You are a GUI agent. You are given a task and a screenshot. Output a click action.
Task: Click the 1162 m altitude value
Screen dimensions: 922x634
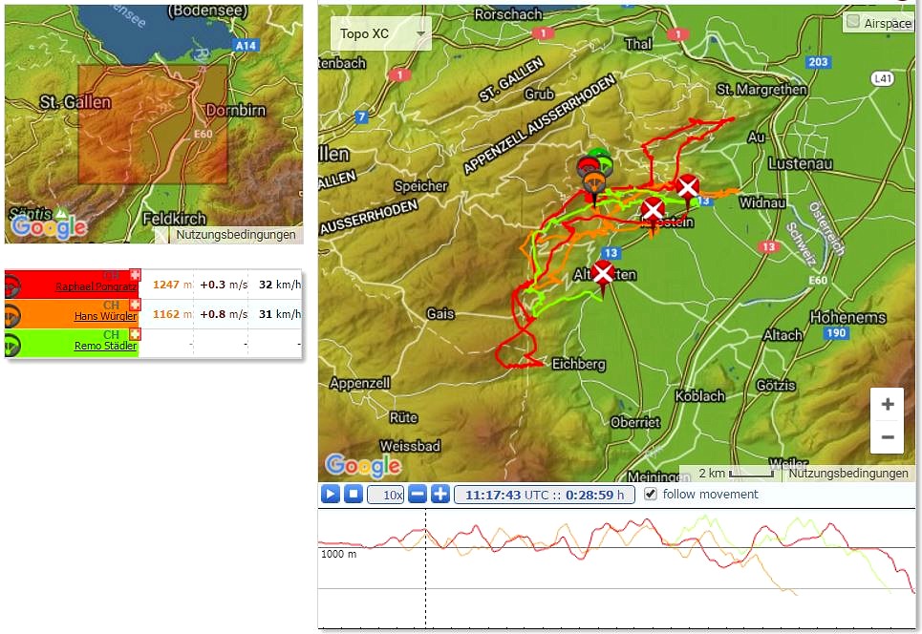173,314
